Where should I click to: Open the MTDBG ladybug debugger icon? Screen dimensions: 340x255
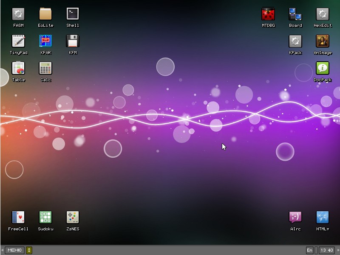pos(268,14)
